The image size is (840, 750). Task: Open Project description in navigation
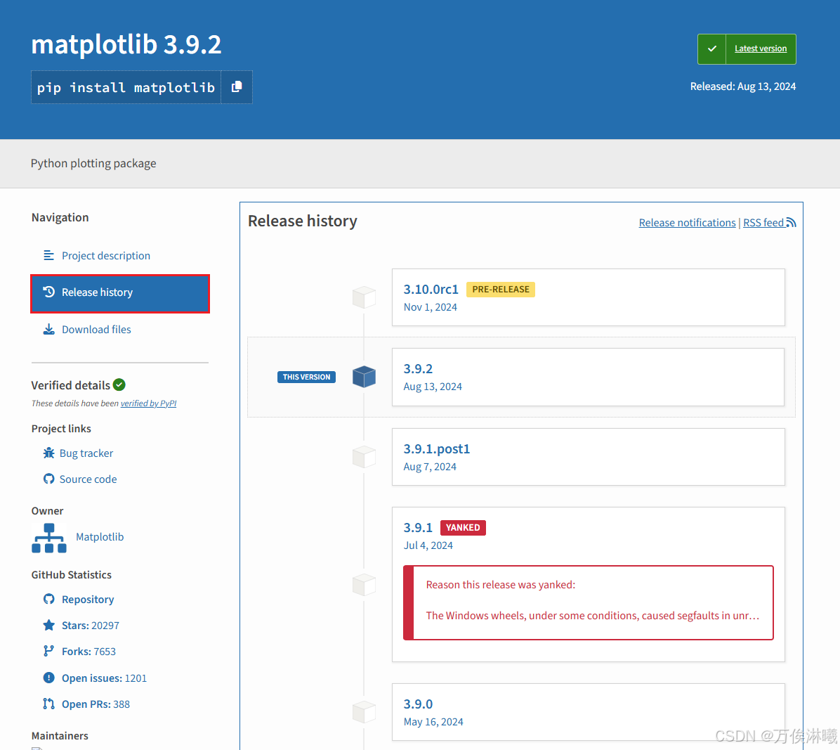coord(106,256)
